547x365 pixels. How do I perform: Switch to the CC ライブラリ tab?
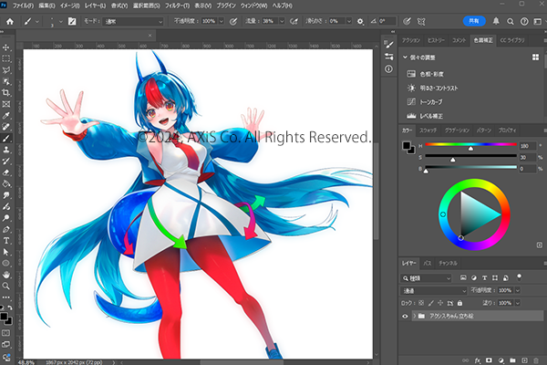(512, 40)
